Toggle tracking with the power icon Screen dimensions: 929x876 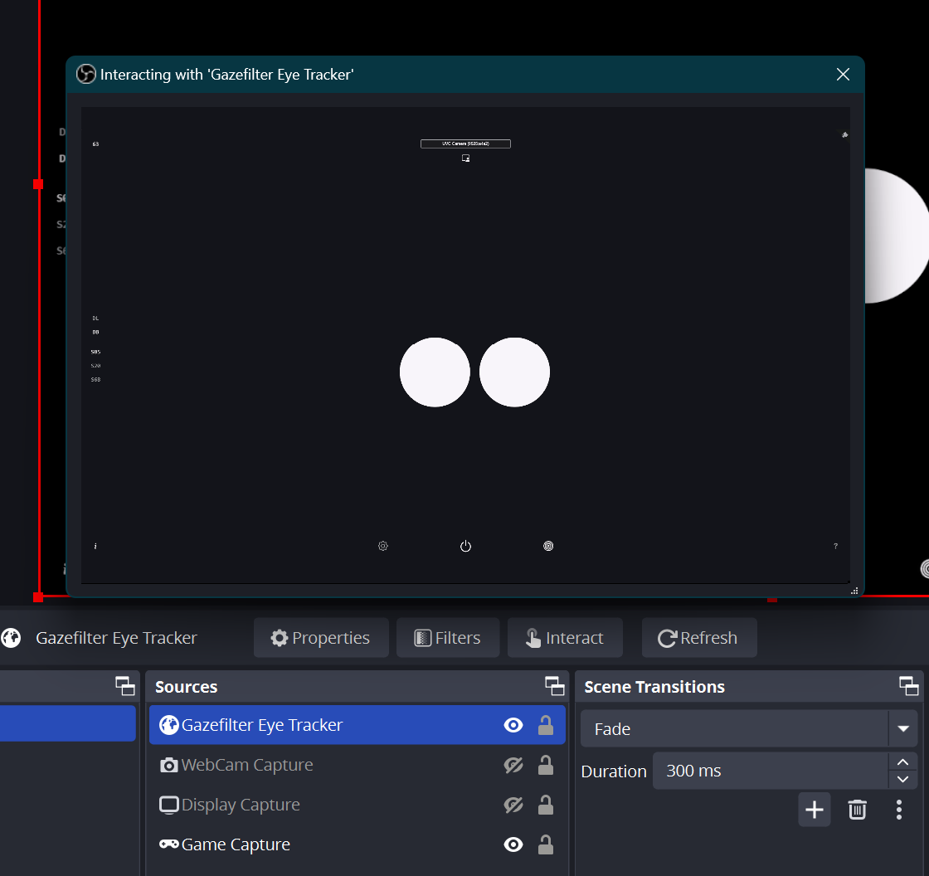pos(465,546)
